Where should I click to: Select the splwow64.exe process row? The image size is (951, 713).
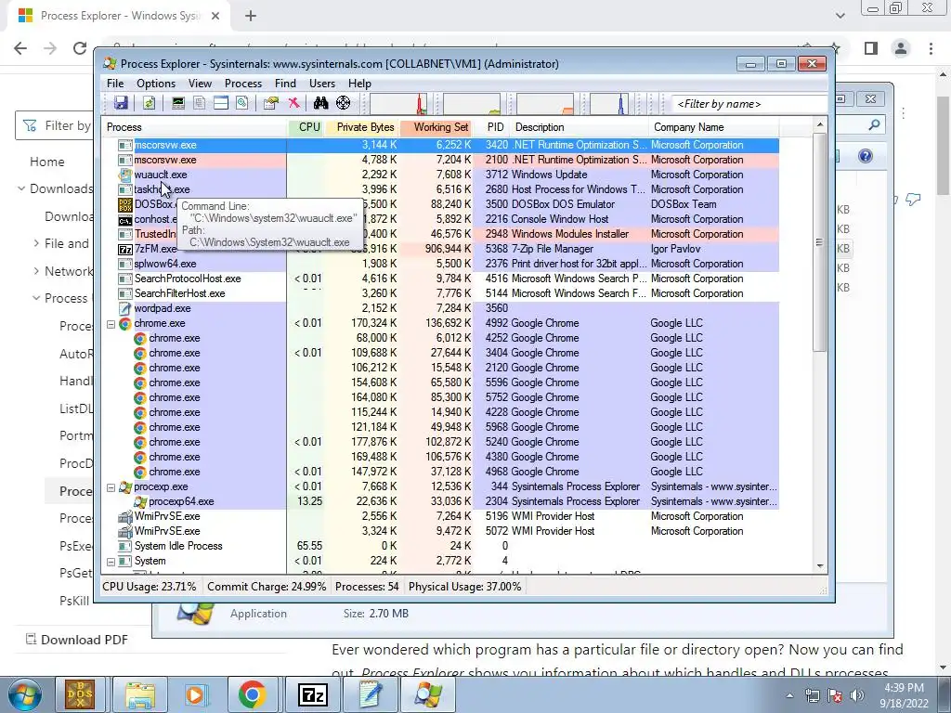(440, 264)
